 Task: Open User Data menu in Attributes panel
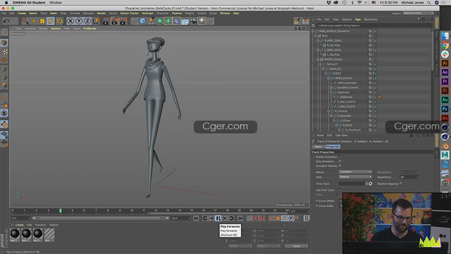[x=341, y=135]
